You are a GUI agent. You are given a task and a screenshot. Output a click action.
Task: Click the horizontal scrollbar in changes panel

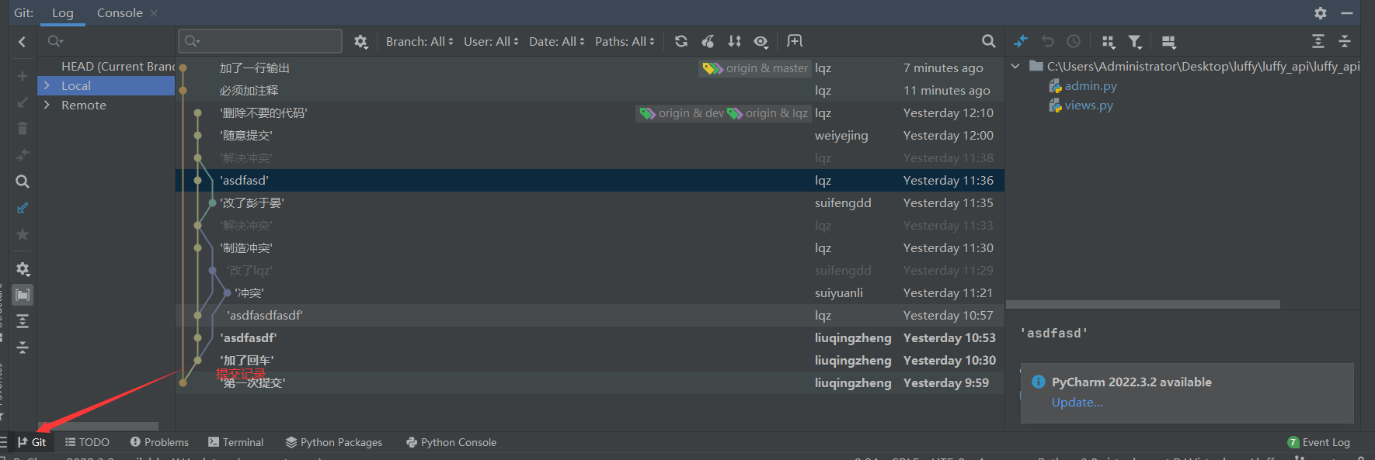pyautogui.click(x=1142, y=305)
